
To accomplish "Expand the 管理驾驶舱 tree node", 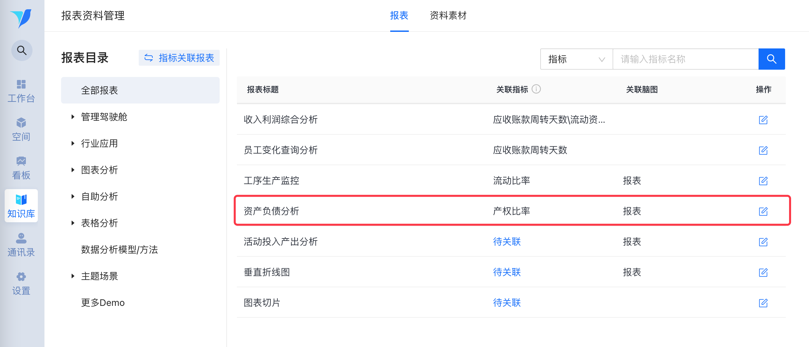I will (x=73, y=117).
